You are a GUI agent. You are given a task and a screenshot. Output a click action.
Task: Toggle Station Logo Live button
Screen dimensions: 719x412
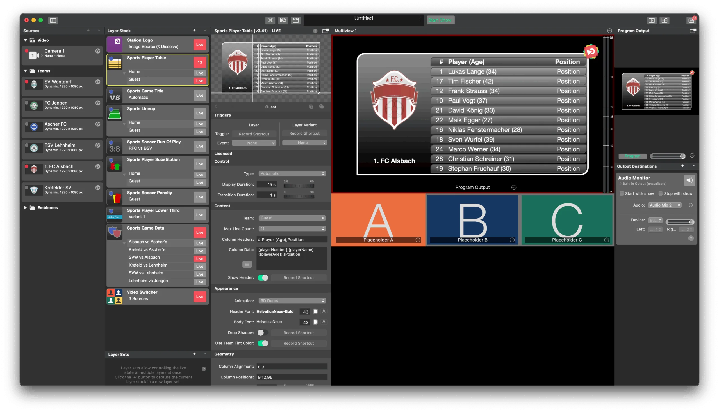click(200, 45)
